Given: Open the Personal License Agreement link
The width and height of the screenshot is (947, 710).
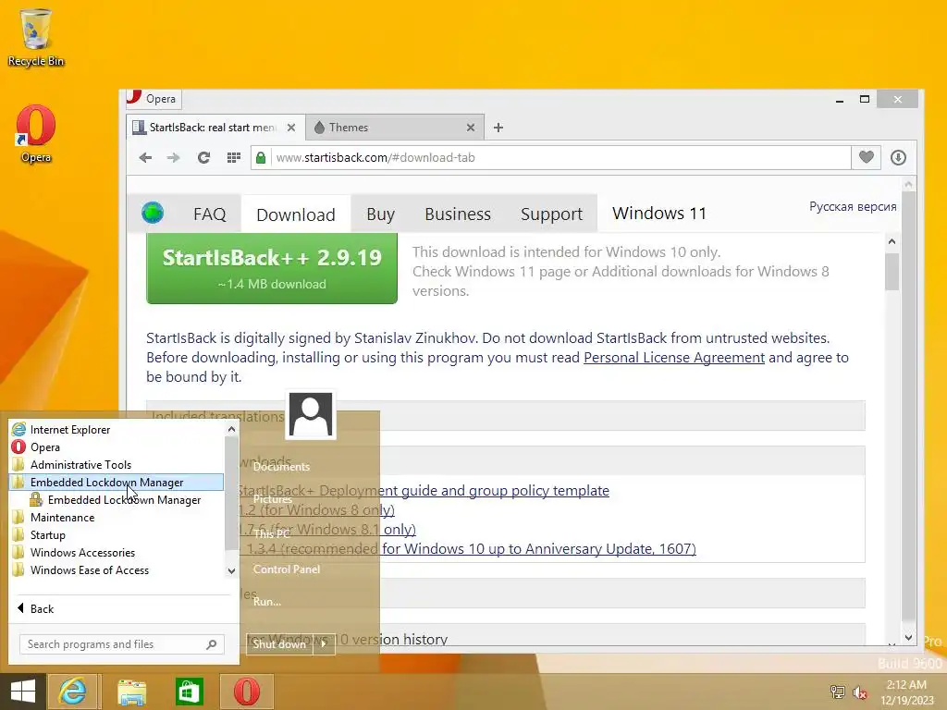Looking at the screenshot, I should pos(674,358).
